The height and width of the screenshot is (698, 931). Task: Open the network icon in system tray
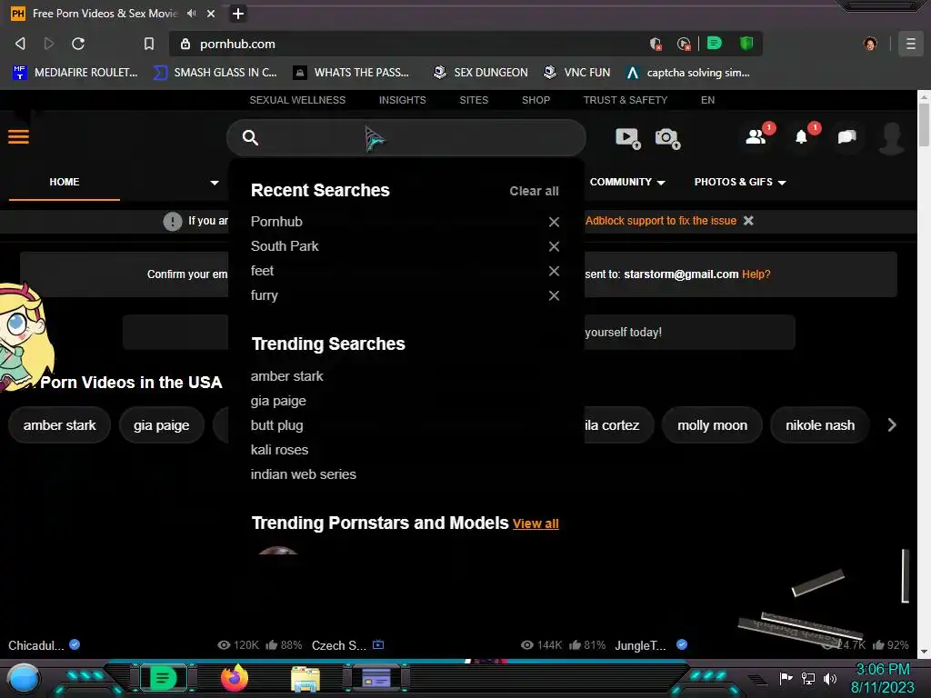807,678
